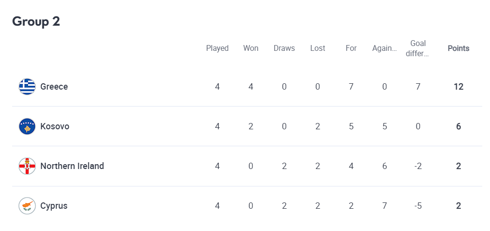
Task: Click the Played column header
Action: 217,48
